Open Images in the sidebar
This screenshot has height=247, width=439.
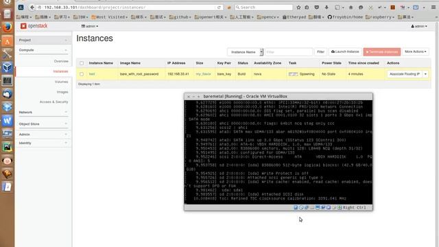(62, 92)
